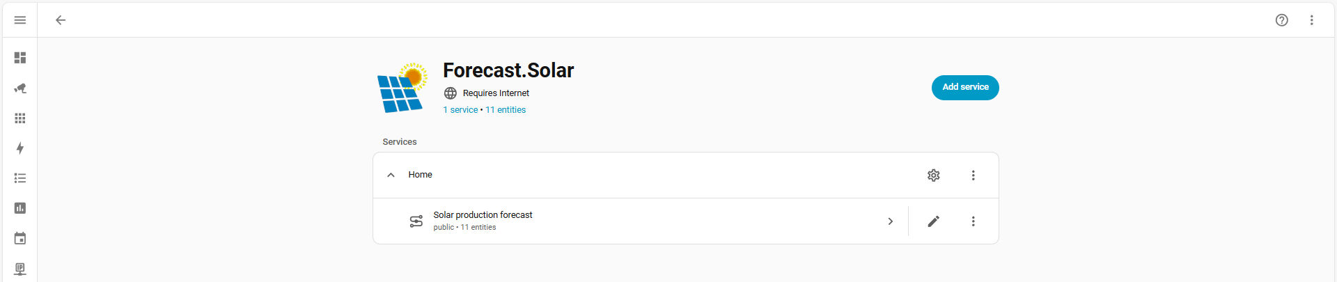Open Solar production forecast three-dot menu
Screen dimensions: 1337x282
click(x=973, y=221)
